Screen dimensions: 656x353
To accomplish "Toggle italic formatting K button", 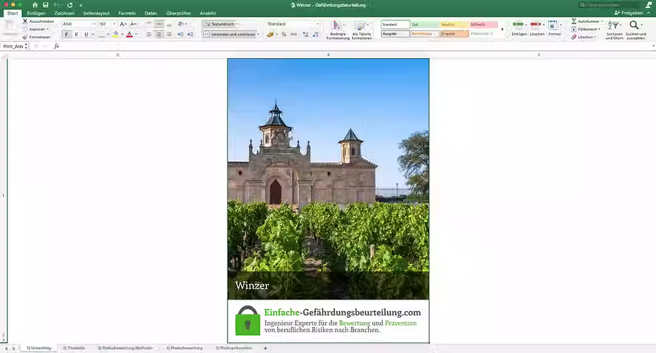I will pyautogui.click(x=76, y=34).
